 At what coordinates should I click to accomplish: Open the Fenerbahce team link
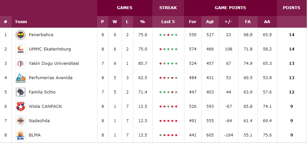[x=41, y=35]
